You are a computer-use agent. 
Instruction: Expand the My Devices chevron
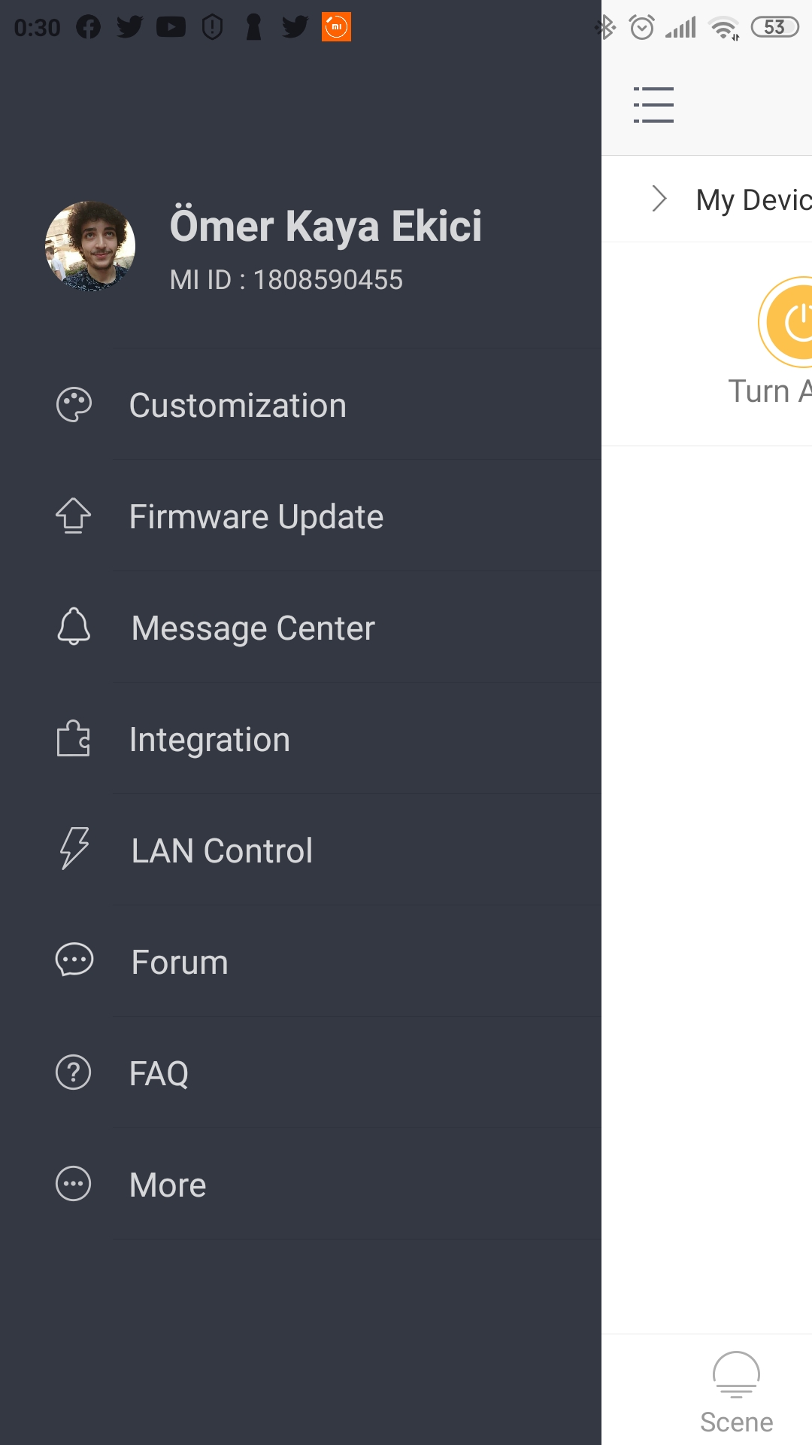point(659,199)
